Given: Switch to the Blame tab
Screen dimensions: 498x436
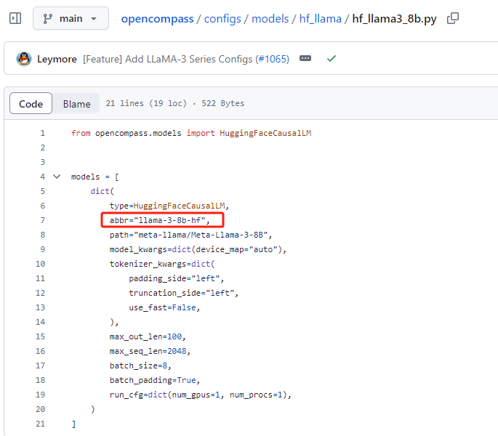Looking at the screenshot, I should [x=76, y=104].
